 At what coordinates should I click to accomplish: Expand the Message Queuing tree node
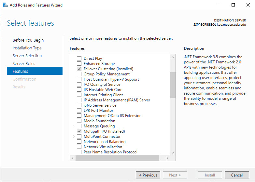(x=74, y=126)
